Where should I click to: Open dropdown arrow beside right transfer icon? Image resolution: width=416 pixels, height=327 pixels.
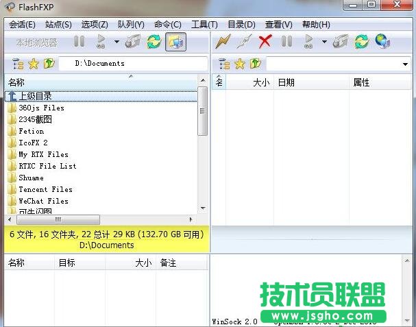coord(324,42)
